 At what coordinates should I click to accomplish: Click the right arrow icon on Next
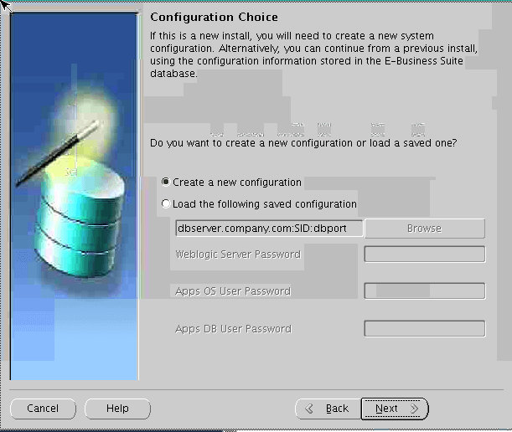click(413, 409)
